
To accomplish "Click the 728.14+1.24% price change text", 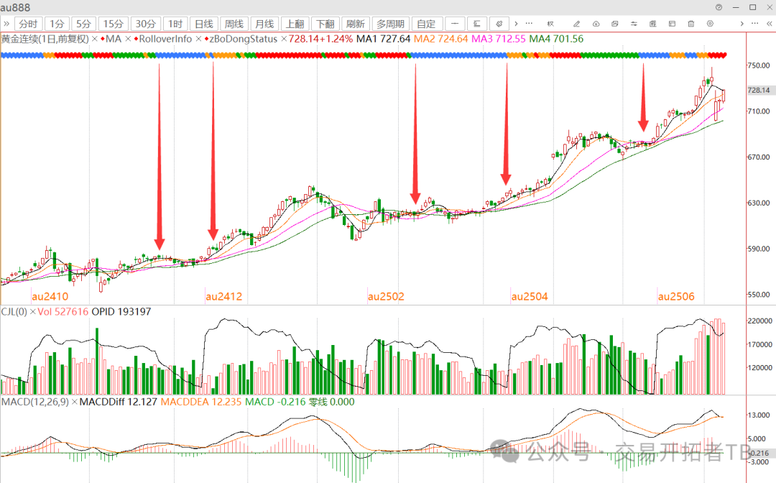I will coord(320,39).
